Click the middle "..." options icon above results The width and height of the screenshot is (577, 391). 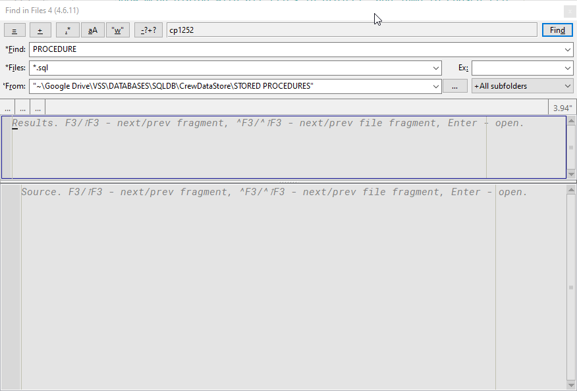(22, 107)
